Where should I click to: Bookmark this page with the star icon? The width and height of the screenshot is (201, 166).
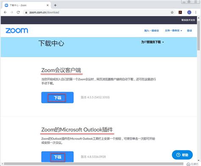(172, 12)
